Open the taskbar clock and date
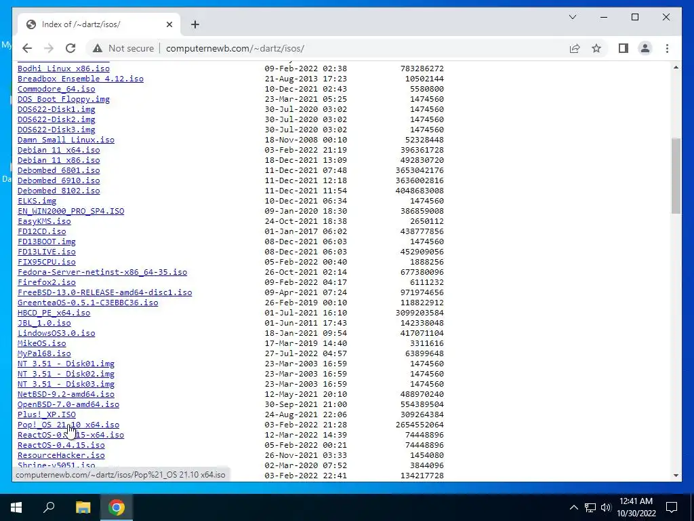The width and height of the screenshot is (694, 521). [x=636, y=507]
